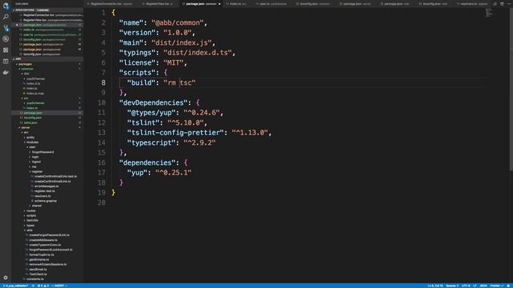Image resolution: width=513 pixels, height=288 pixels.
Task: Open createTypeormConn.ts file
Action: point(45,245)
